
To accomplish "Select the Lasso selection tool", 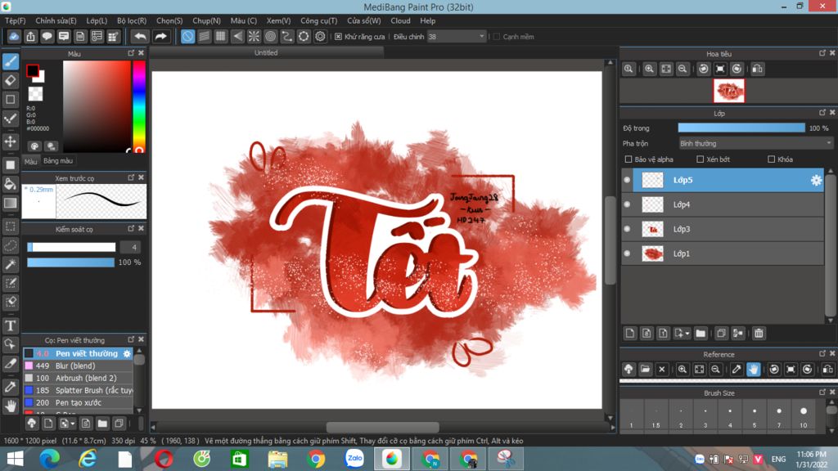I will point(11,245).
